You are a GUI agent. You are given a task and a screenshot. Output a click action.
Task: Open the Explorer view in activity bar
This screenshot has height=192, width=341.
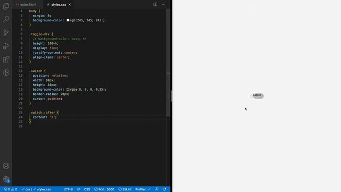click(x=6, y=6)
